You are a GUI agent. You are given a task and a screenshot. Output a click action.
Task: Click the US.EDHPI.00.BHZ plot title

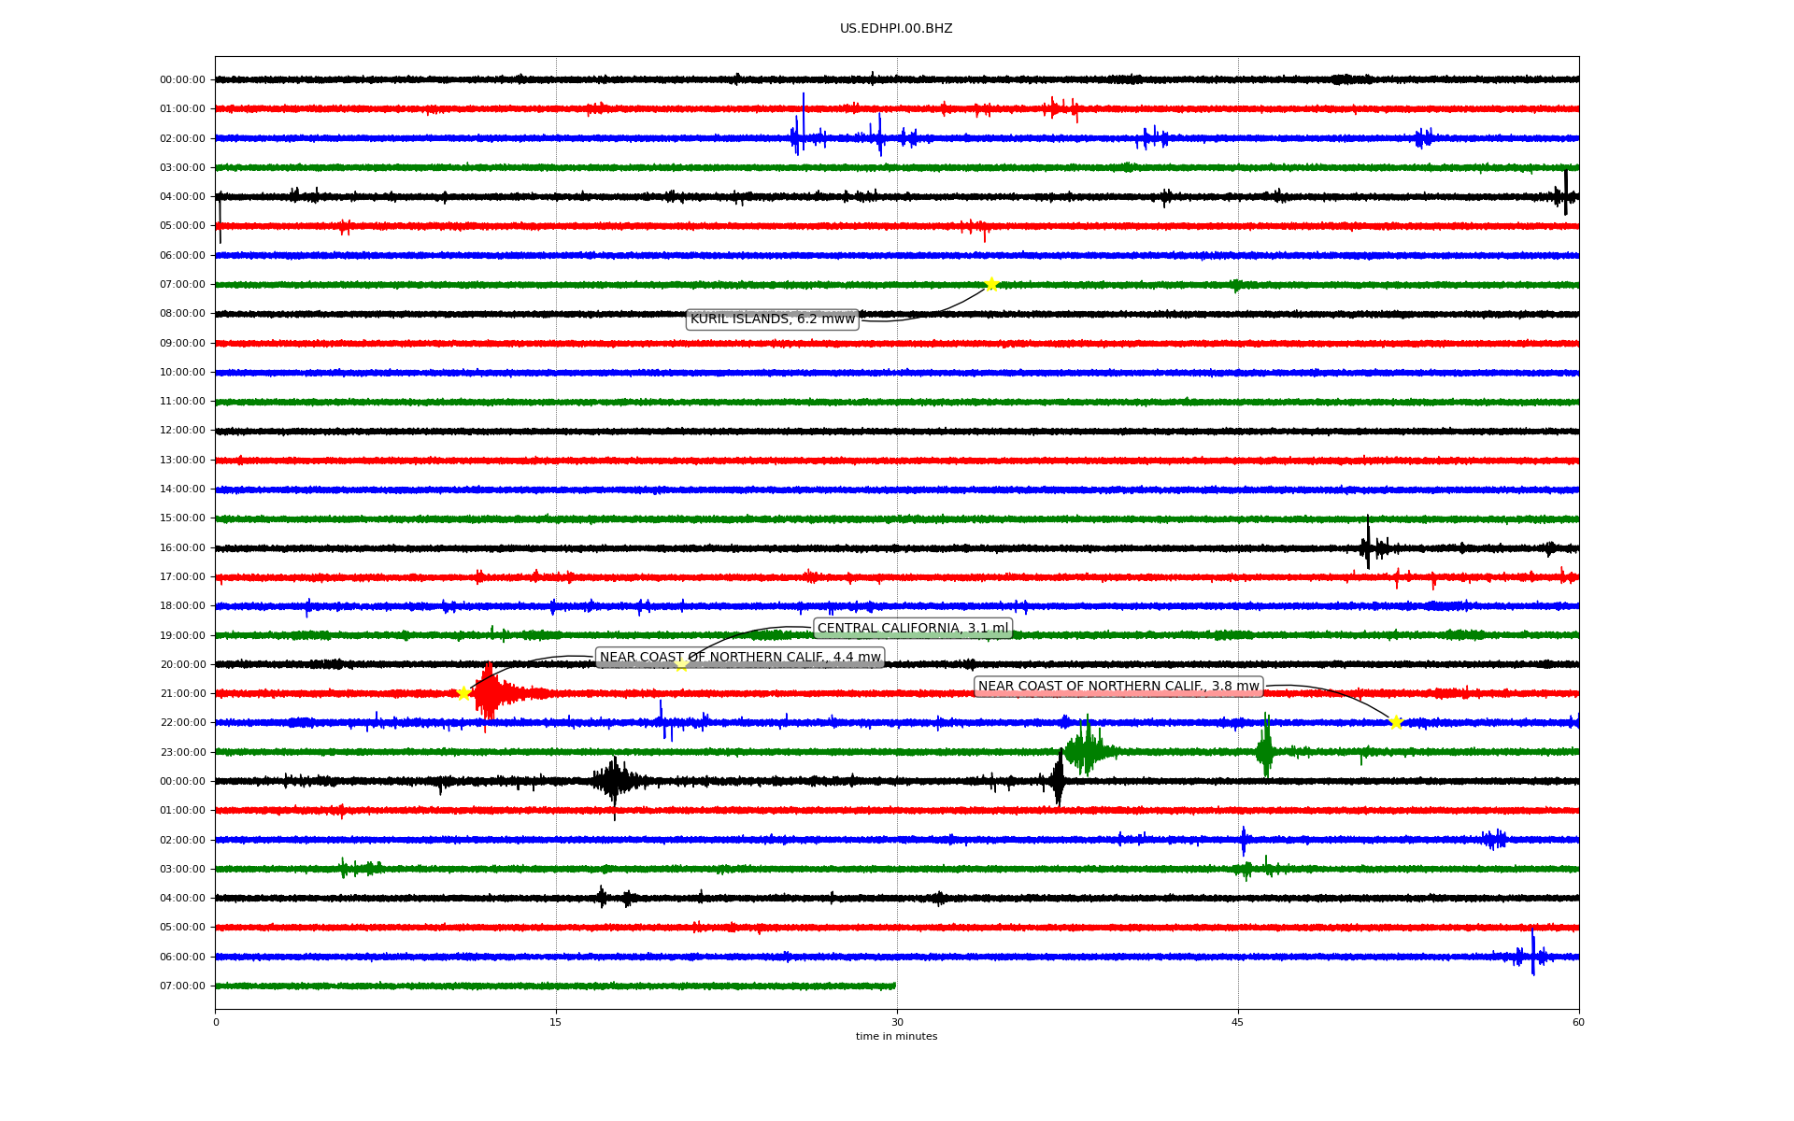pos(895,29)
